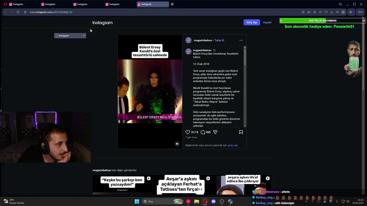Add page to bookmarks with toolbar heart

(326, 12)
